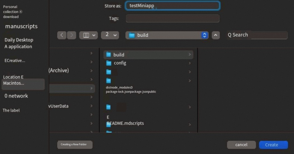The image size is (294, 154).
Task: Expand the vUserData row chevron
Action: (91, 106)
